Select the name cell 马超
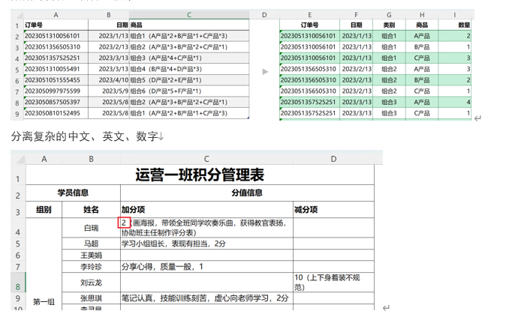The width and height of the screenshot is (518, 314). (91, 244)
